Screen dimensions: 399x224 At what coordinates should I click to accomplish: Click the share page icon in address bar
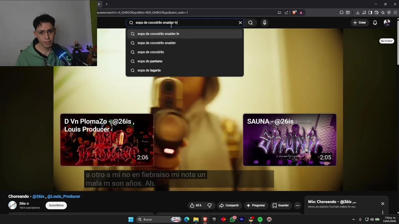coord(286,13)
